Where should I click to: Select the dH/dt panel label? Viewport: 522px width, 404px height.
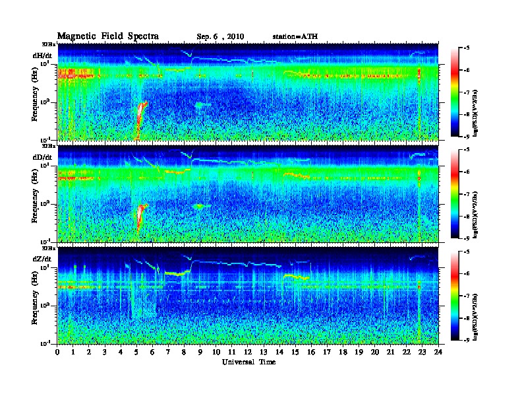(x=42, y=55)
